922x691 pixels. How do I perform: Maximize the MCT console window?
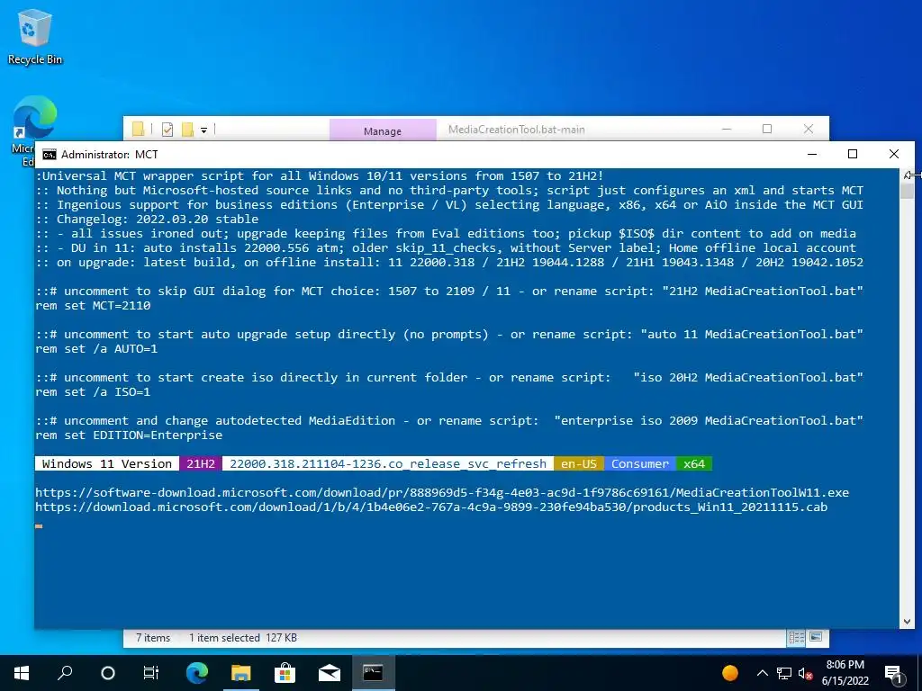tap(853, 155)
